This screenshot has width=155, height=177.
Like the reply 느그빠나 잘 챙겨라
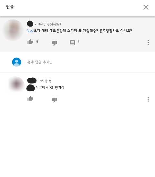[x=30, y=98]
